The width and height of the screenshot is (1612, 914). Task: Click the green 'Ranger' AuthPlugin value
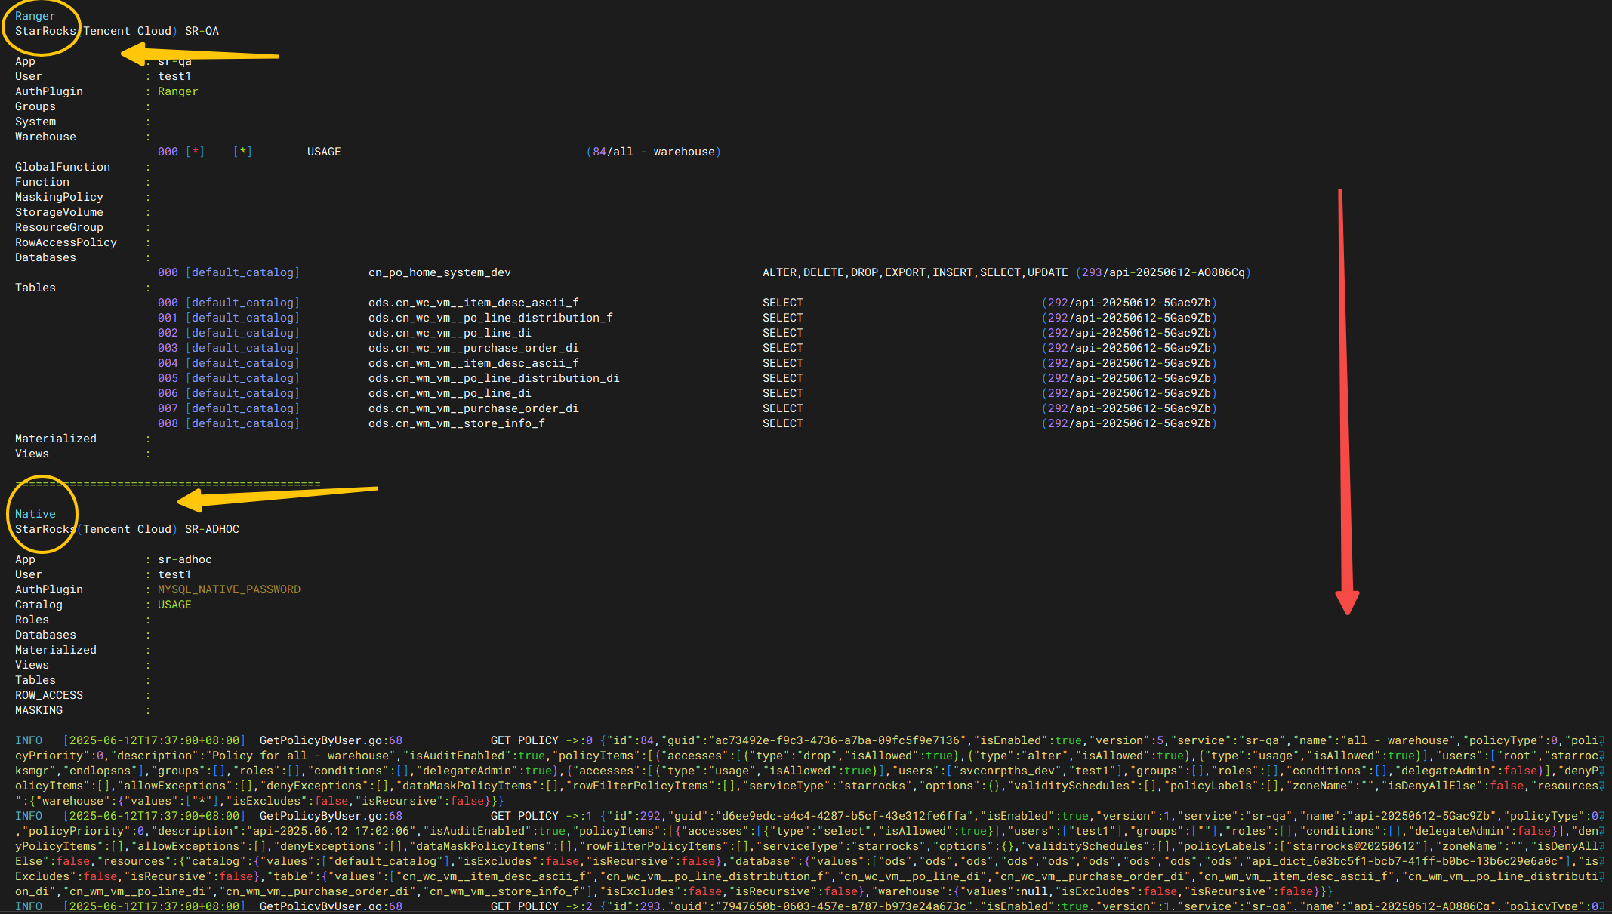click(177, 91)
